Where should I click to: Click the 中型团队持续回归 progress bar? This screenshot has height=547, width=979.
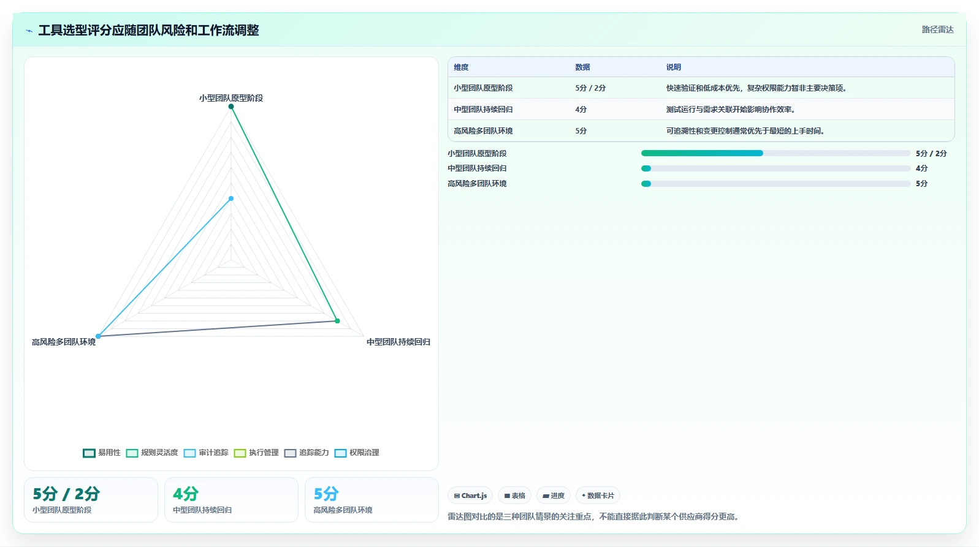[775, 168]
